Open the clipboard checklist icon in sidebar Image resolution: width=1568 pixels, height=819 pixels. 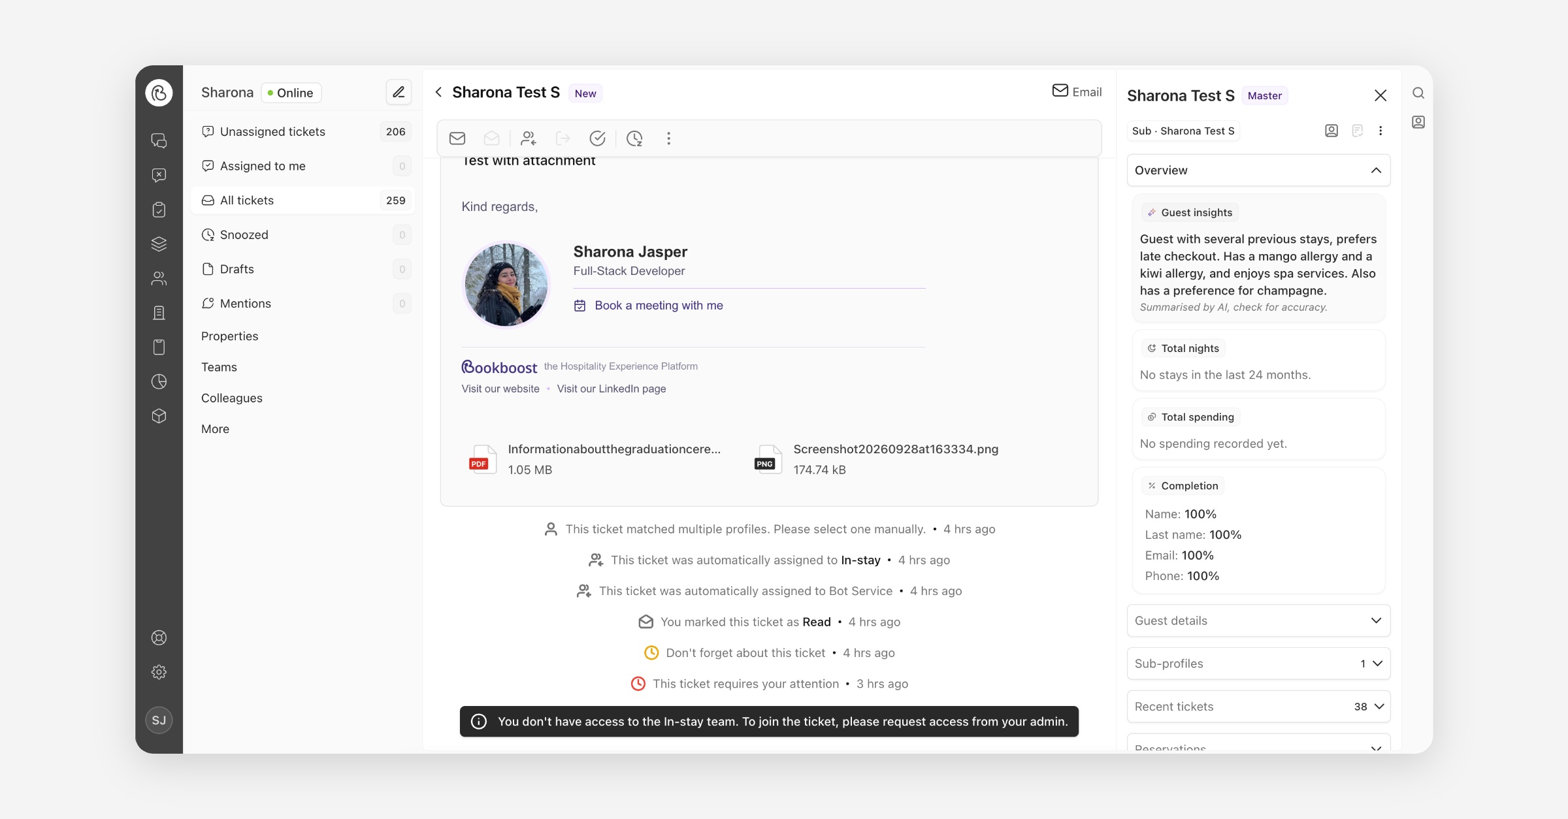click(x=159, y=210)
